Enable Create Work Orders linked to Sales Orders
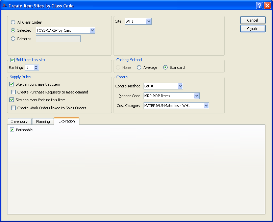273x222 pixels. 14,108
